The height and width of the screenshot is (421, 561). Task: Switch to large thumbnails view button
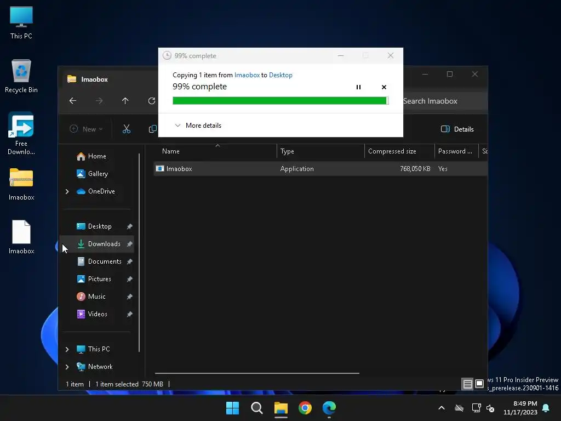click(x=479, y=384)
